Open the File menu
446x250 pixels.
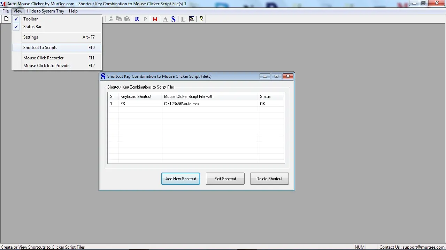6,11
